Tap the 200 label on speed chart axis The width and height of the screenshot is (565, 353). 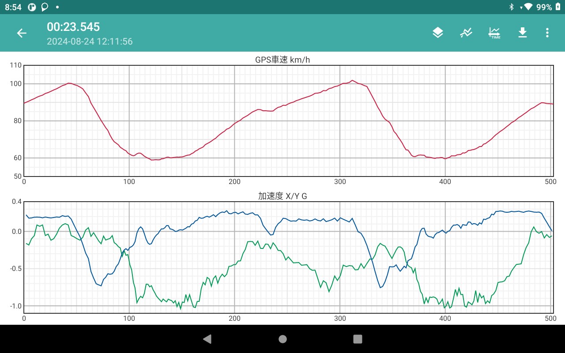click(234, 182)
